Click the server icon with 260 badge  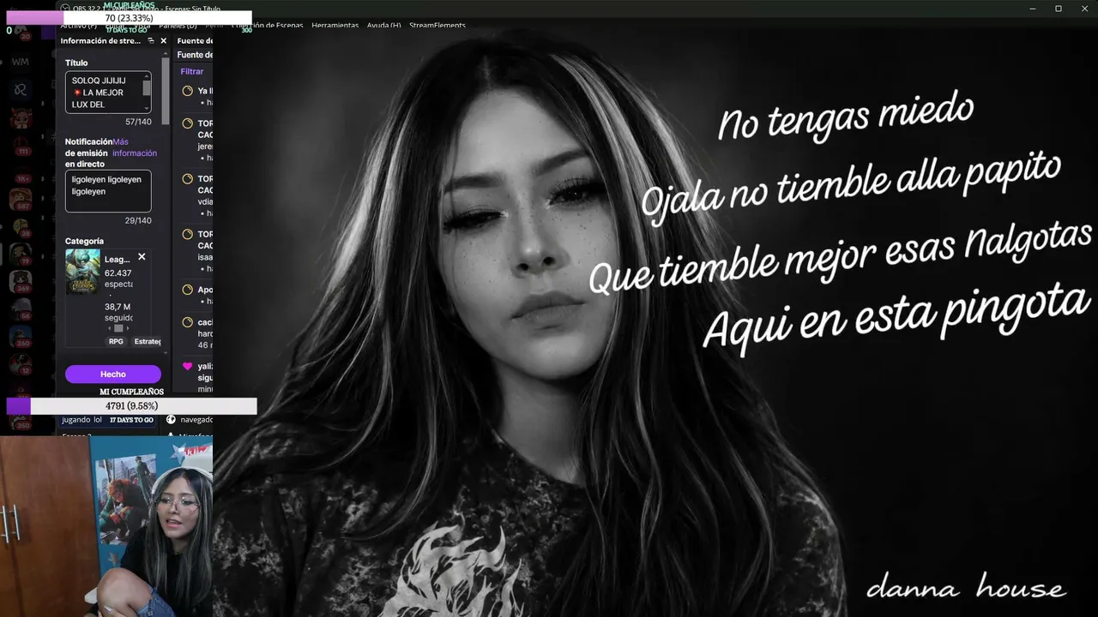point(21,336)
